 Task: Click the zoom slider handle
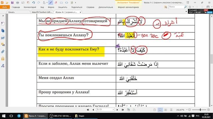(x=200, y=110)
